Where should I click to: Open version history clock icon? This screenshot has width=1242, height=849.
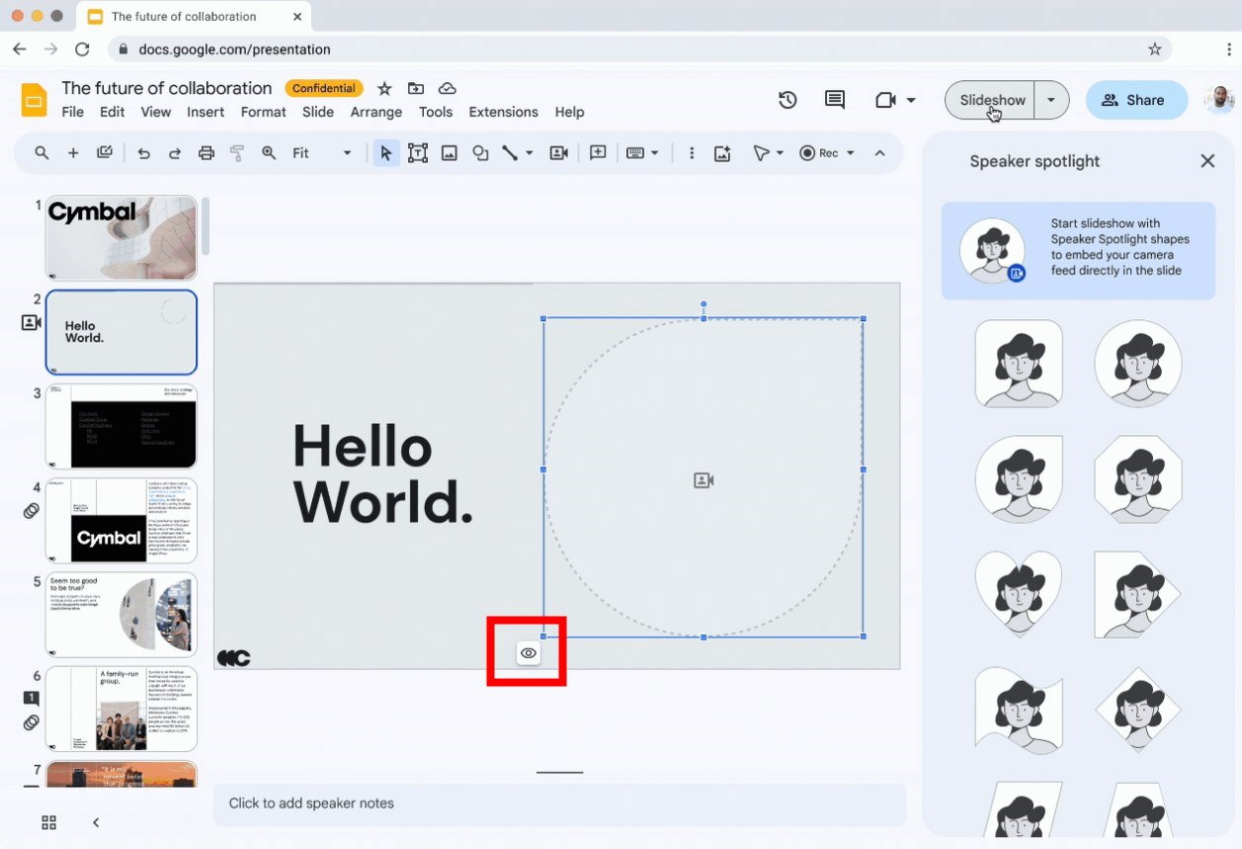787,100
